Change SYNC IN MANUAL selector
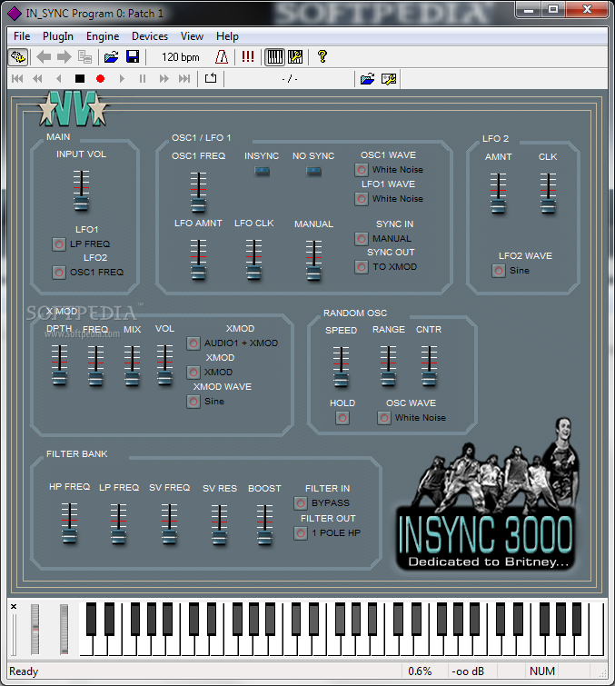Viewport: 615px width, 686px height. point(362,239)
